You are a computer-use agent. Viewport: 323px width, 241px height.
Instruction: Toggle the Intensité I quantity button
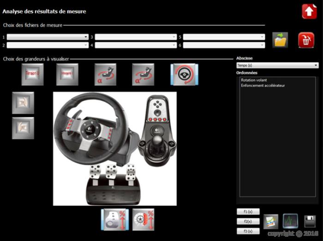(67, 75)
